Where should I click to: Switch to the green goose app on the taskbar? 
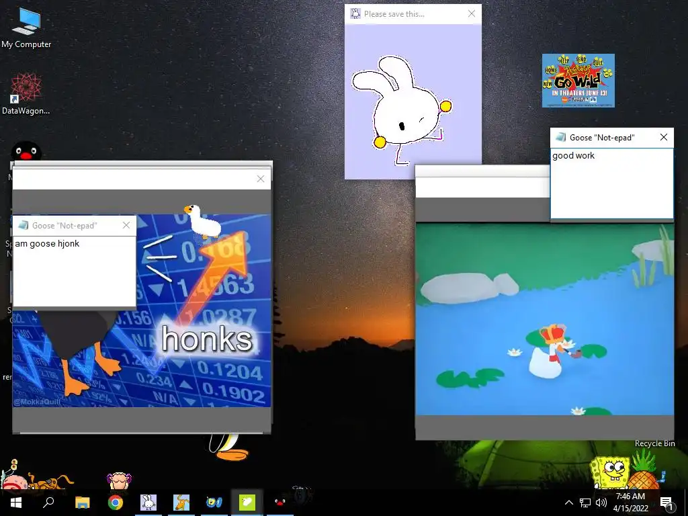click(247, 503)
